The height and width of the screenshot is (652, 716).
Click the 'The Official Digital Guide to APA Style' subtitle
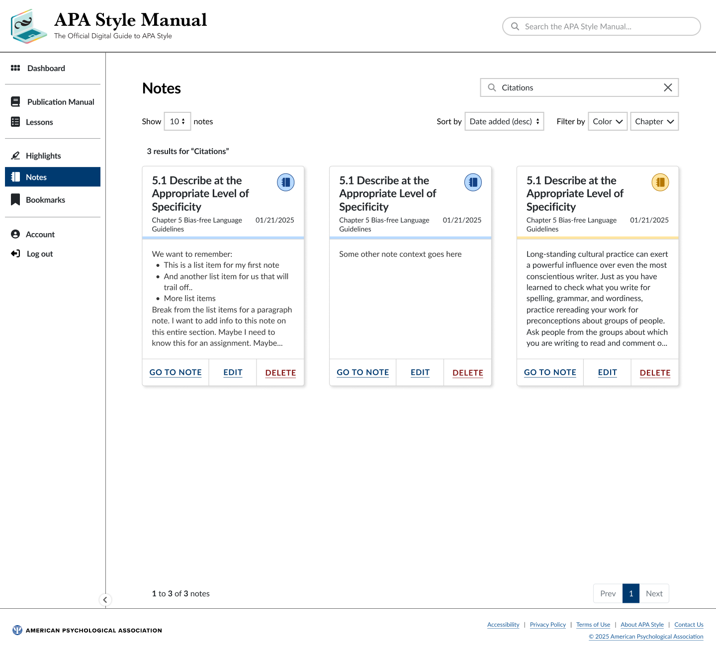113,36
